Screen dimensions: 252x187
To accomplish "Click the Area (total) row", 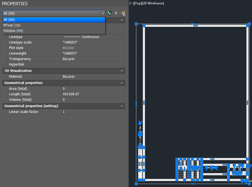I will click(x=66, y=89).
